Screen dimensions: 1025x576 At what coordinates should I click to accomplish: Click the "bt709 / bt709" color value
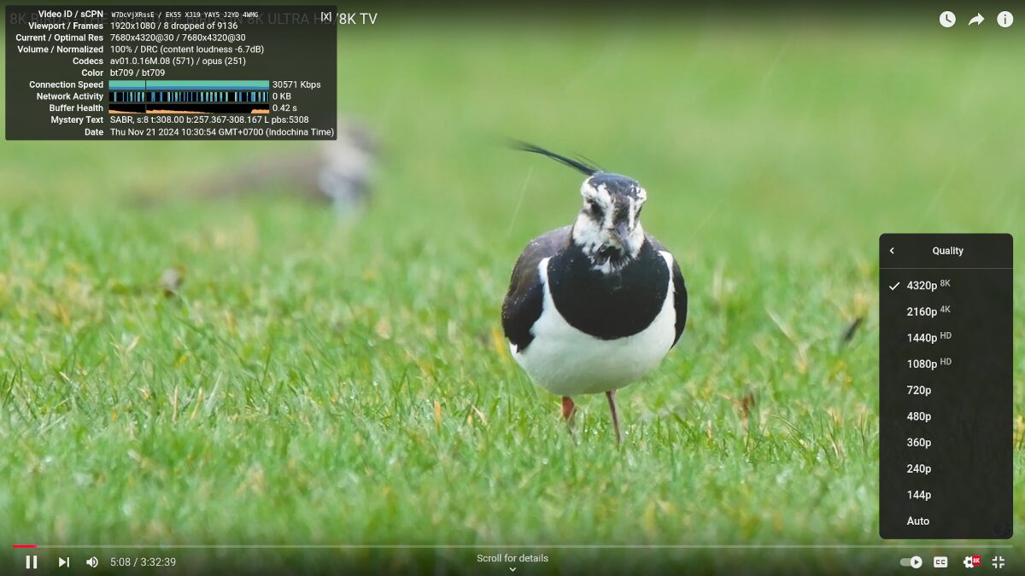tap(137, 73)
